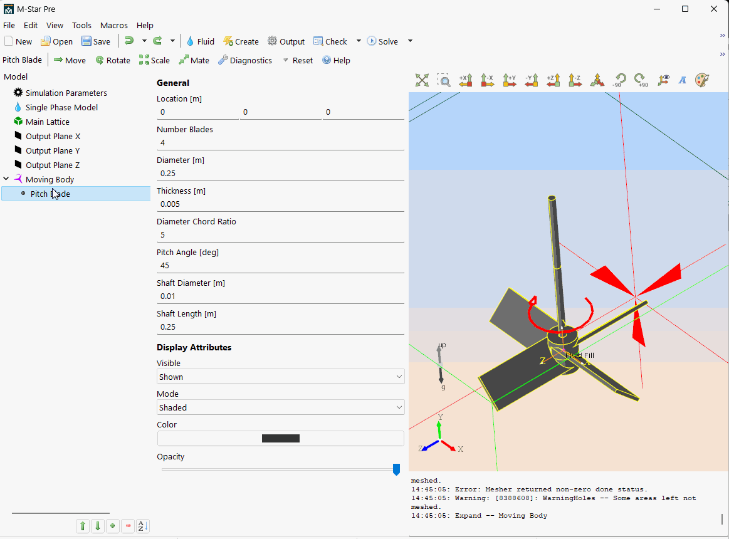
Task: Open Diagnostics for the Pitch Blade
Action: [245, 60]
